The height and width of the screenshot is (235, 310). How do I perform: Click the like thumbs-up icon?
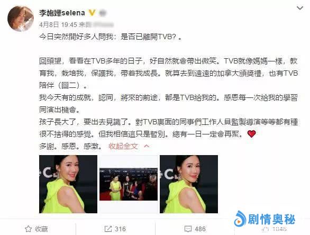pyautogui.click(x=266, y=229)
